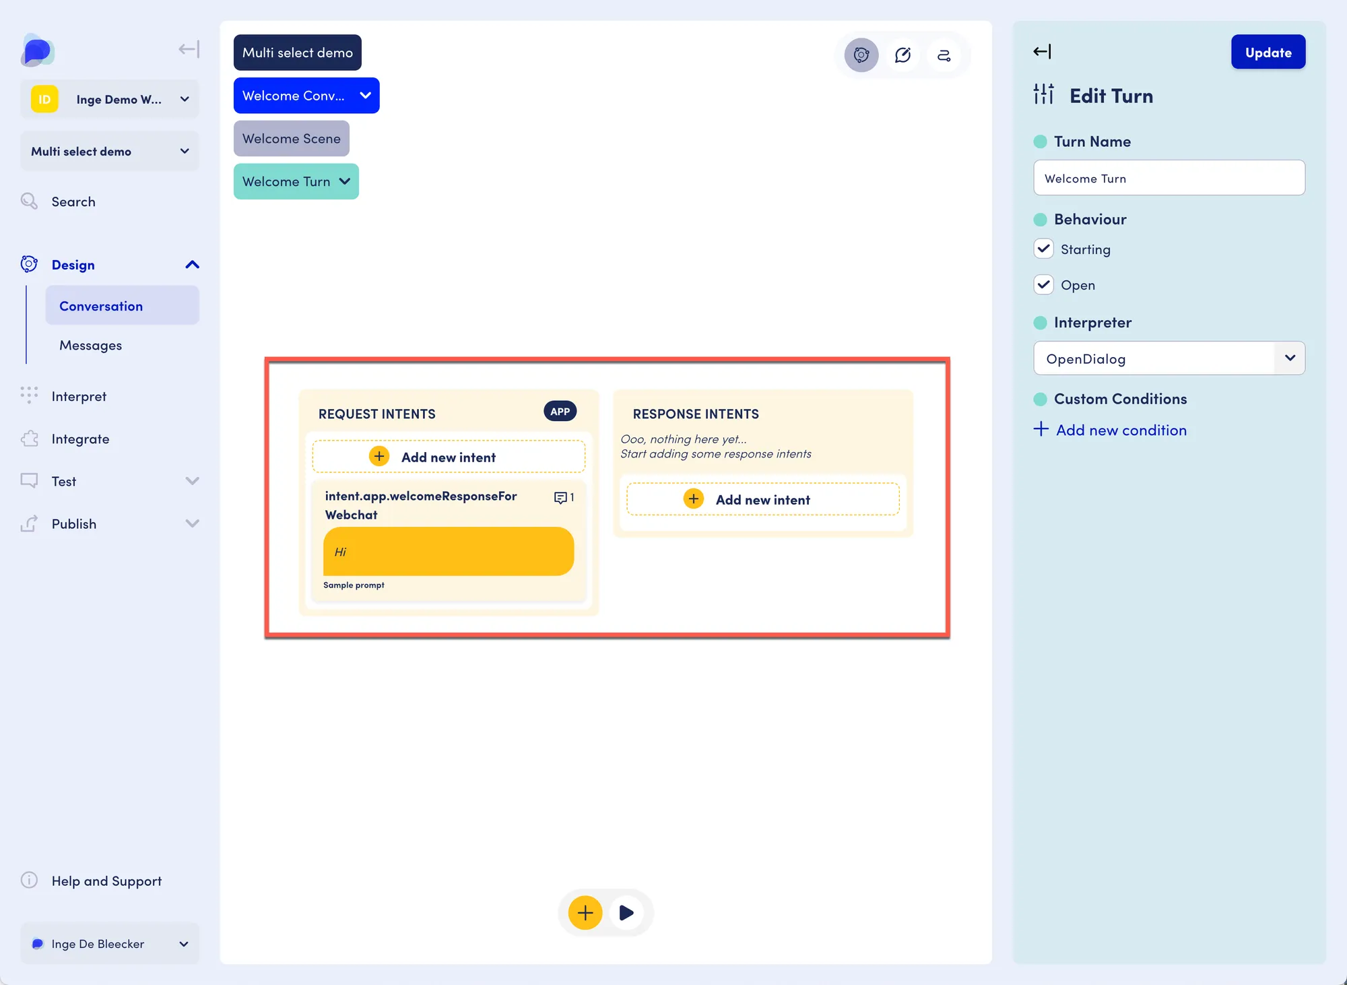Image resolution: width=1347 pixels, height=985 pixels.
Task: Select the designer view icon in toolbar
Action: coord(861,55)
